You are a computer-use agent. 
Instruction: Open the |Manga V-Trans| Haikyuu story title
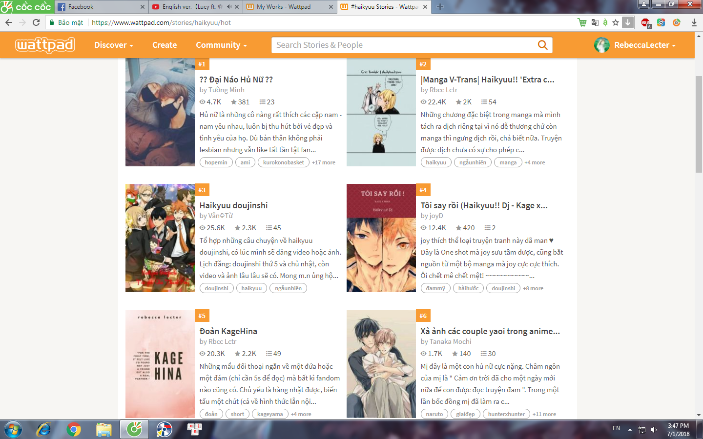tap(487, 80)
